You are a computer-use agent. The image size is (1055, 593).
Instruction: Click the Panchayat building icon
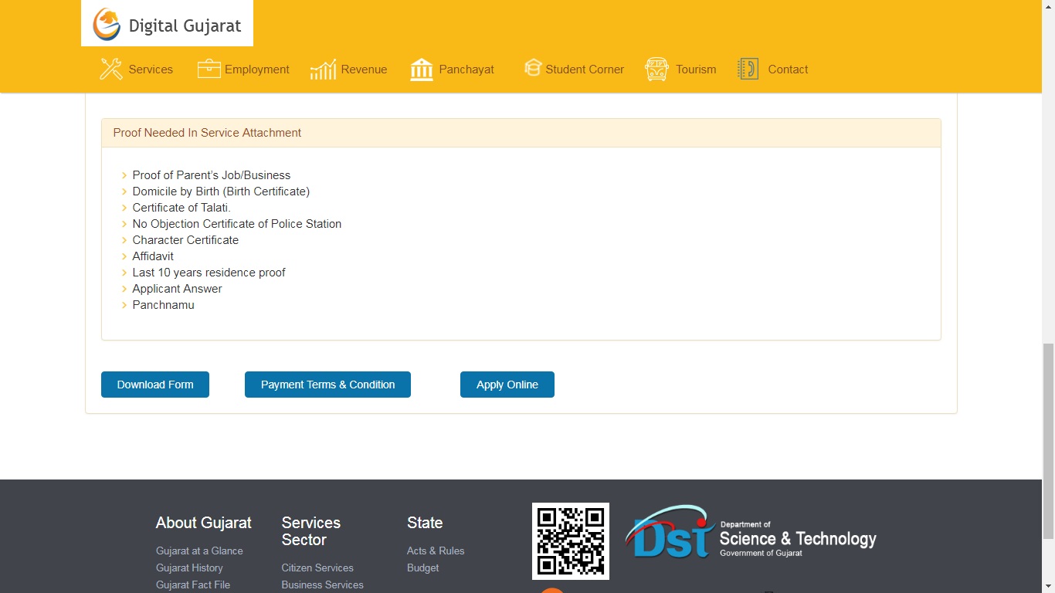pos(421,69)
